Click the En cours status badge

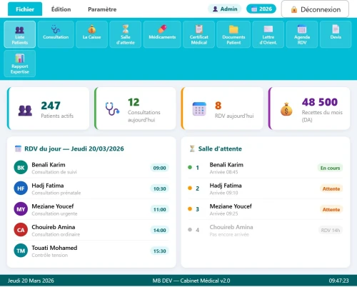330,168
